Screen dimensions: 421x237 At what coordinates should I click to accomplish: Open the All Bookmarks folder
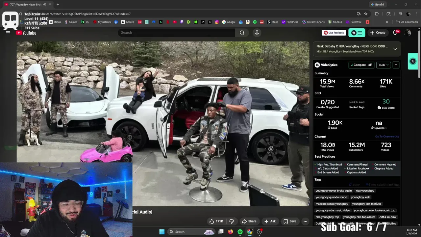407,22
